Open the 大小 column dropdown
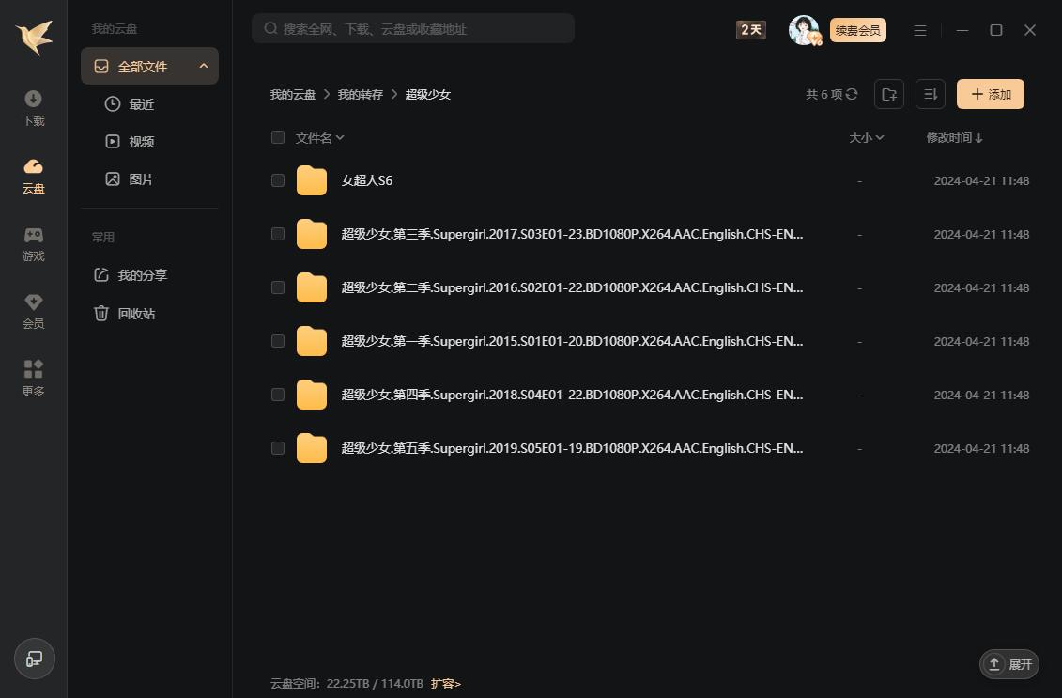 (866, 137)
